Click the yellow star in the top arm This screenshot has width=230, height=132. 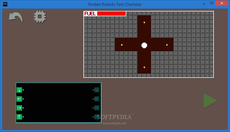click(x=144, y=22)
